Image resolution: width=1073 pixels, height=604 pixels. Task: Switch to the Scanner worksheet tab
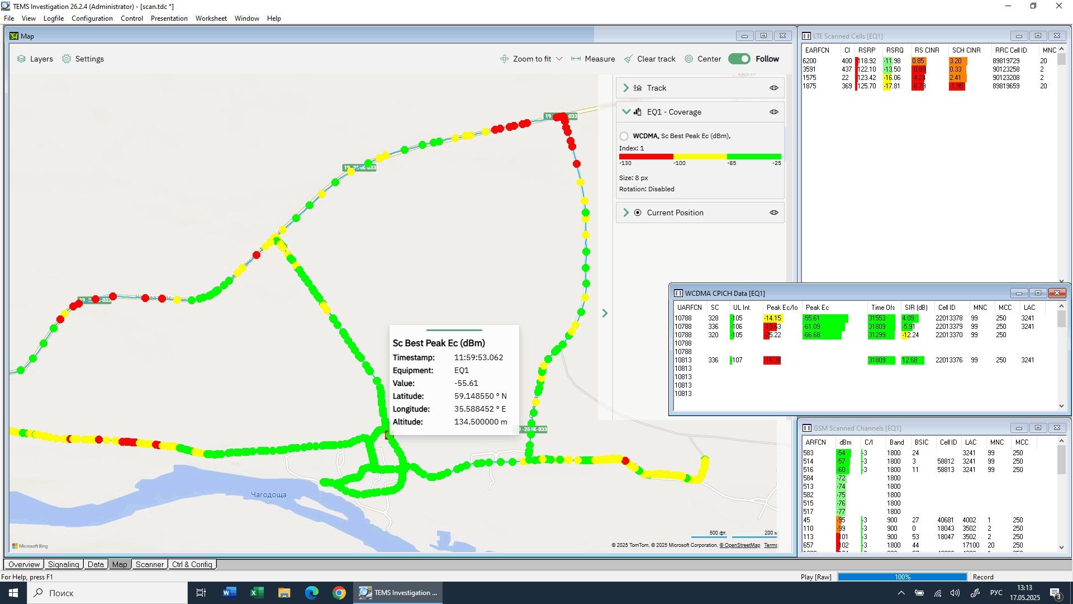pyautogui.click(x=150, y=564)
